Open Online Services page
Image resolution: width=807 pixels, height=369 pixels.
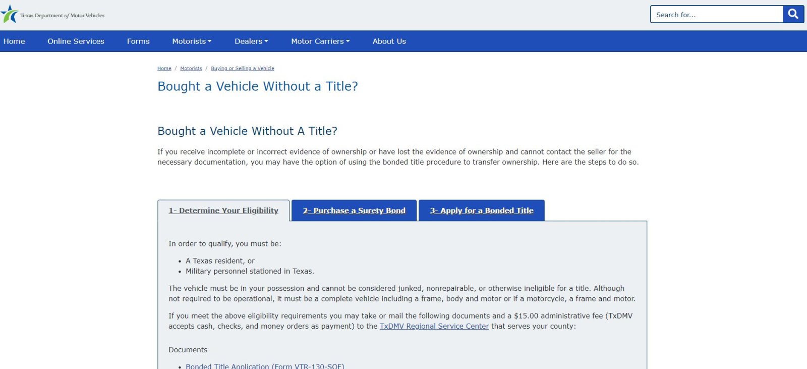coord(76,41)
